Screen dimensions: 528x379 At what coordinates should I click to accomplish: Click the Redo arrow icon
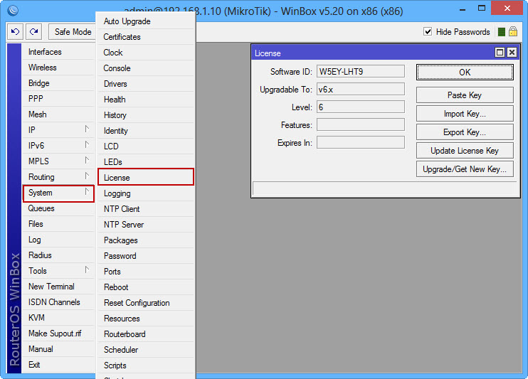(x=33, y=32)
